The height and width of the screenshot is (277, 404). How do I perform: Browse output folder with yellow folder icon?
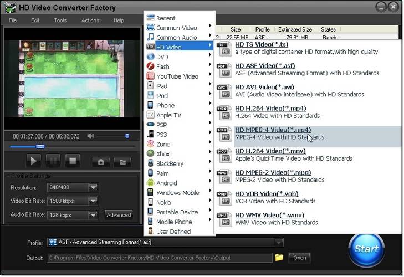pos(279,257)
